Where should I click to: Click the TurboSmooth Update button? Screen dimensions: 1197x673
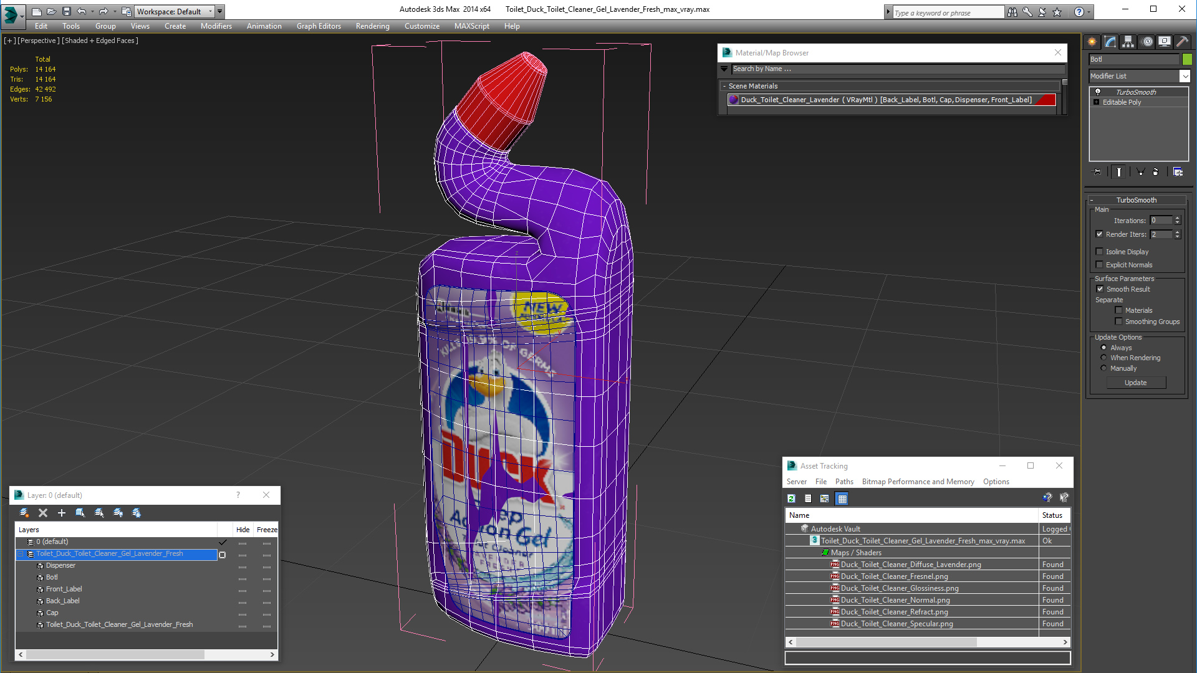tap(1136, 383)
